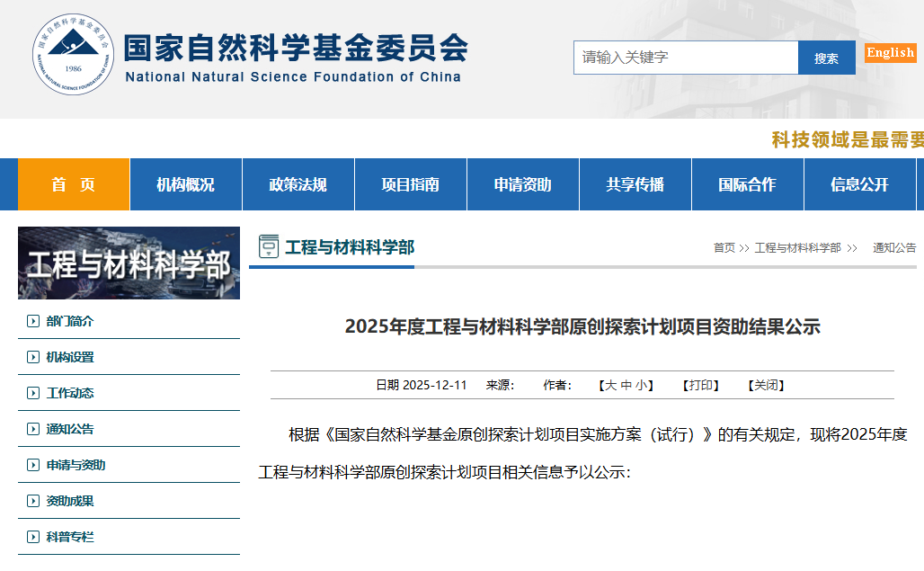The image size is (924, 571).
Task: Click the arrow icon next to 科普专栏
Action: (x=33, y=537)
